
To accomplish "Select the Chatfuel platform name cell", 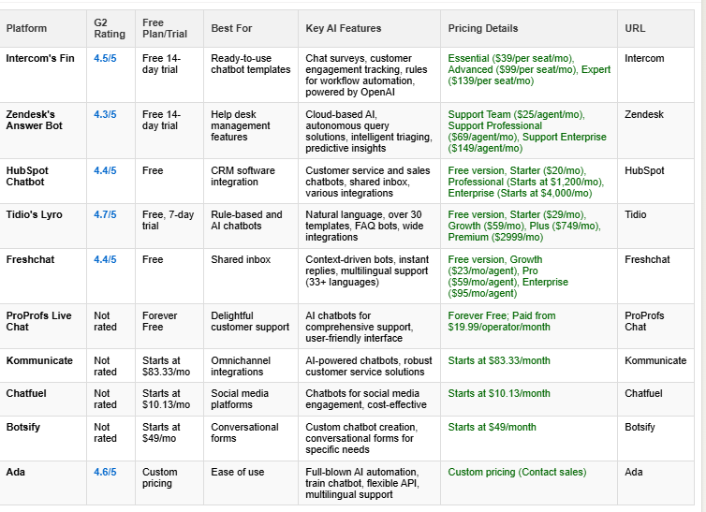I will click(28, 393).
